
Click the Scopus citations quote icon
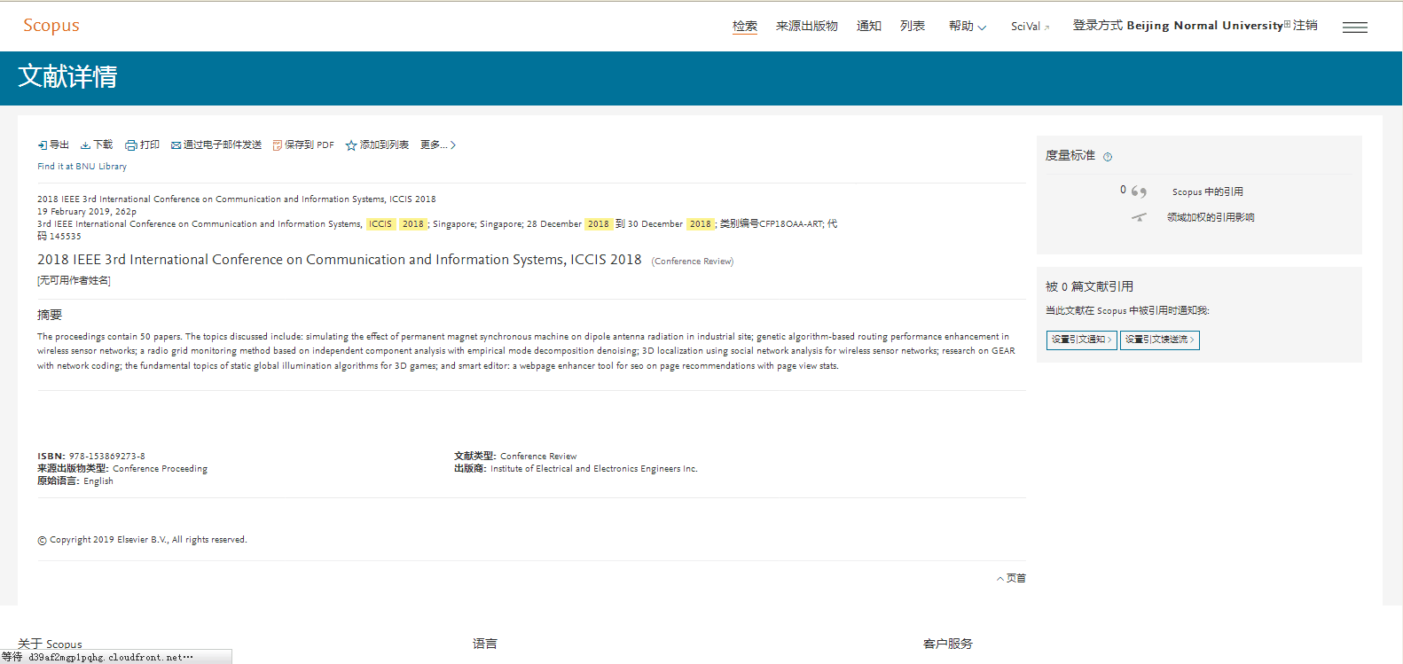[1139, 191]
